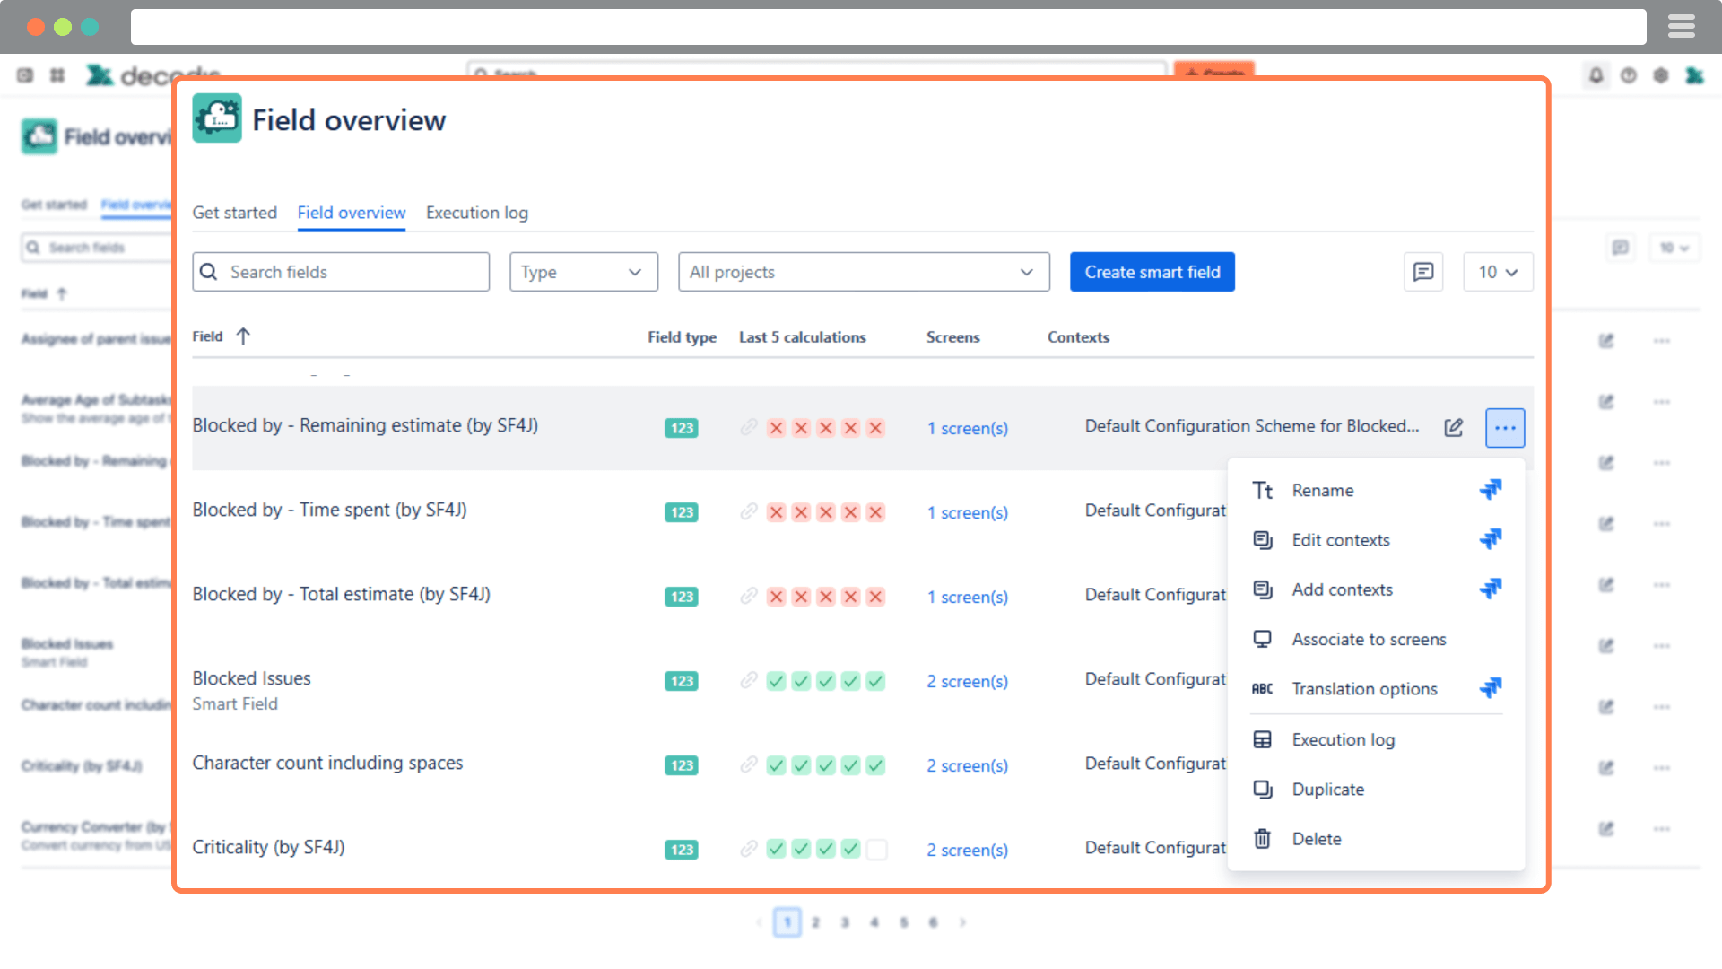
Task: Choose Delete in the actions menu
Action: 1316,839
